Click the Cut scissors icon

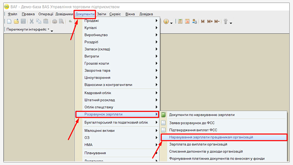coord(32,22)
